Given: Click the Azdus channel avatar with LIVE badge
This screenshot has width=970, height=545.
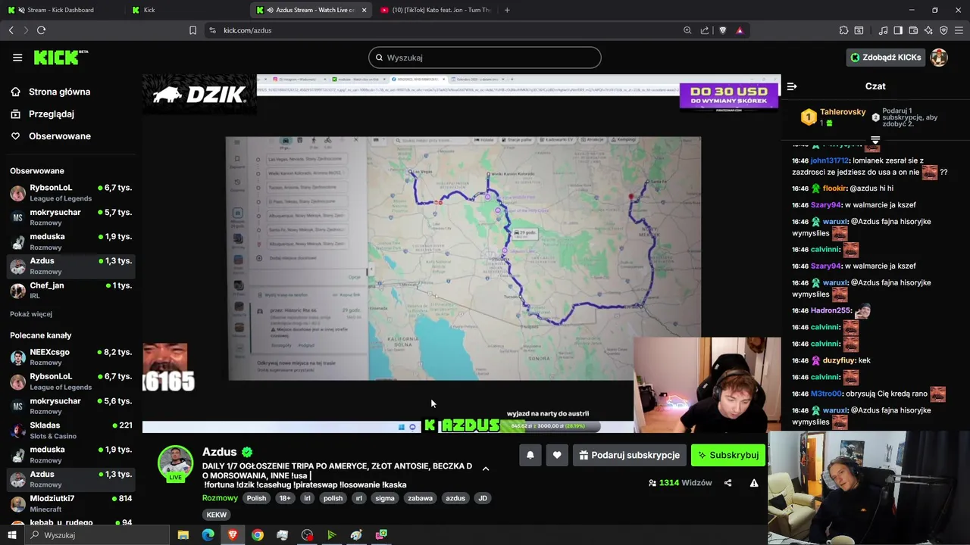Looking at the screenshot, I should (175, 463).
